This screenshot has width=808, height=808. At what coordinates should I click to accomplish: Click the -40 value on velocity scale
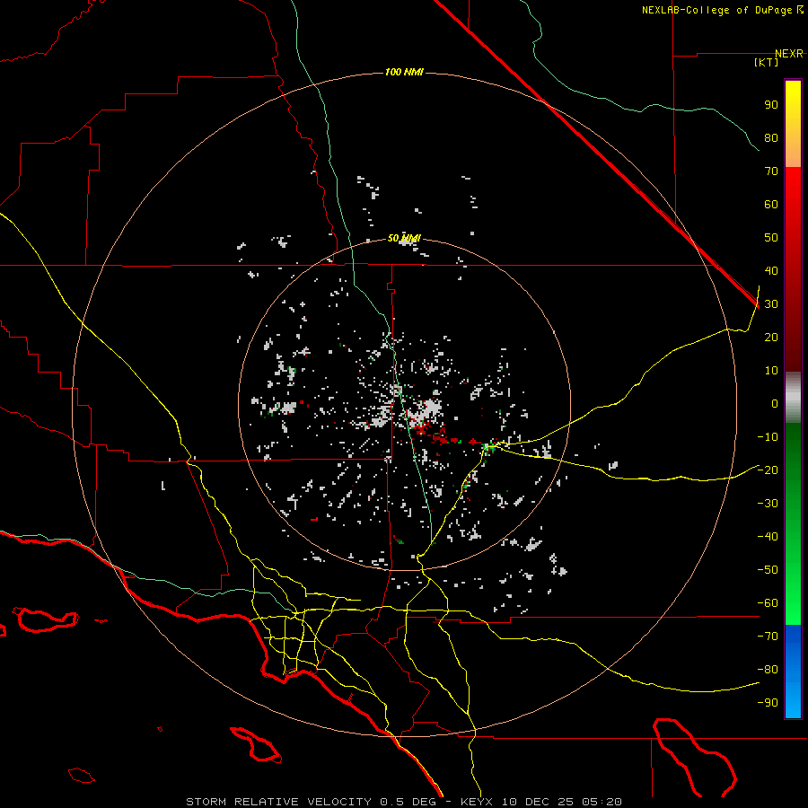point(768,537)
